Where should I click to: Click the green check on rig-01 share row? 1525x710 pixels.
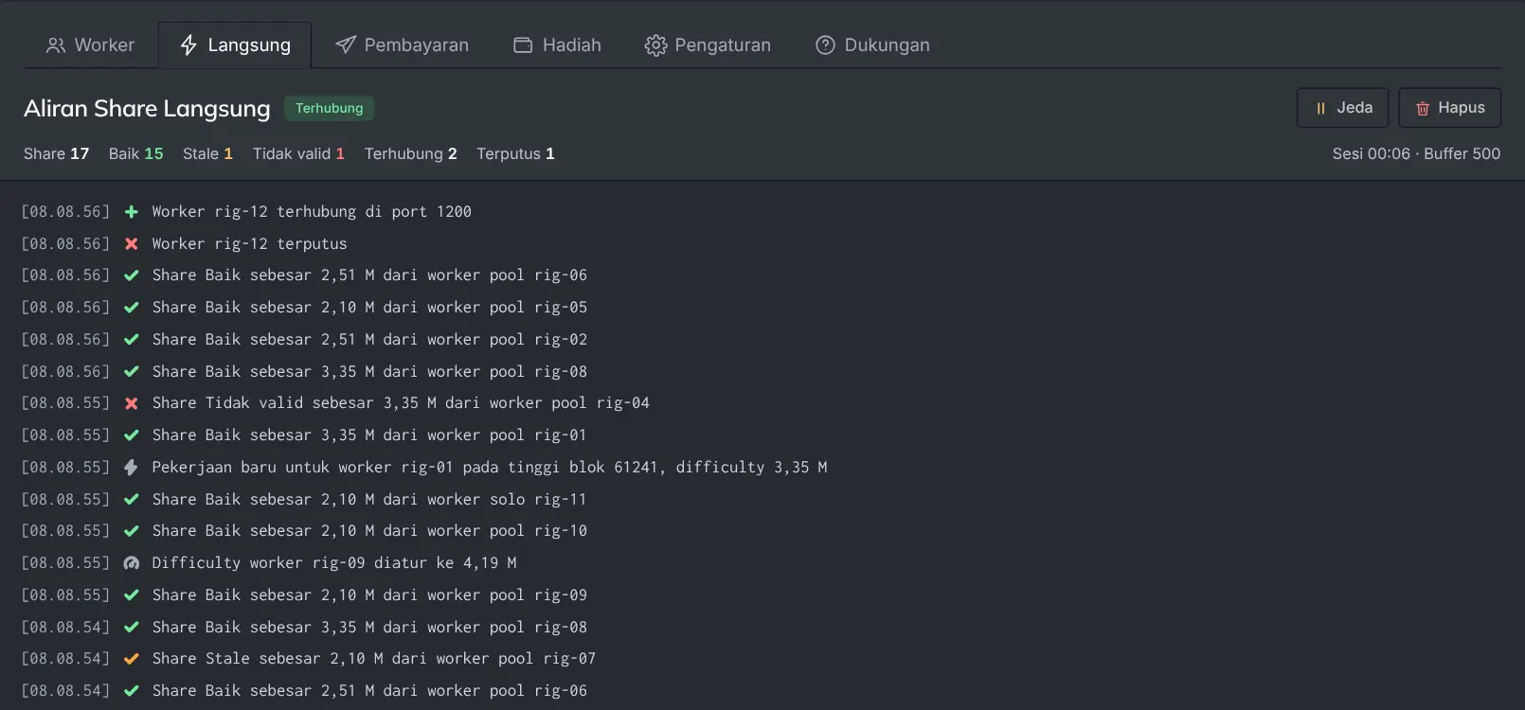(x=132, y=435)
